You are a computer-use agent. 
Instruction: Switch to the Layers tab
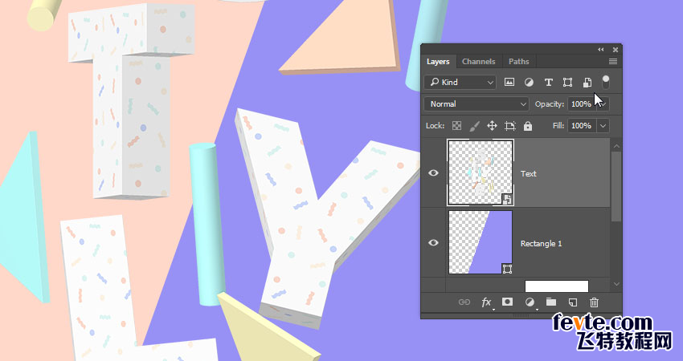click(438, 61)
